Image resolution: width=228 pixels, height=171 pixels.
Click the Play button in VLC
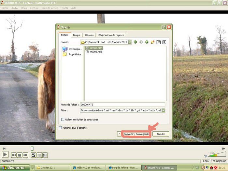coord(5,155)
